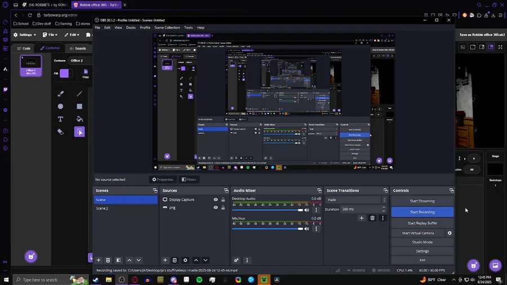The image size is (507, 285).
Task: Open TurboWarp File dropdown menu
Action: [x=50, y=34]
